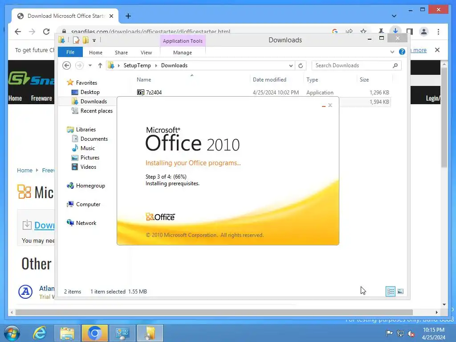Reload the Chrome page

click(46, 32)
